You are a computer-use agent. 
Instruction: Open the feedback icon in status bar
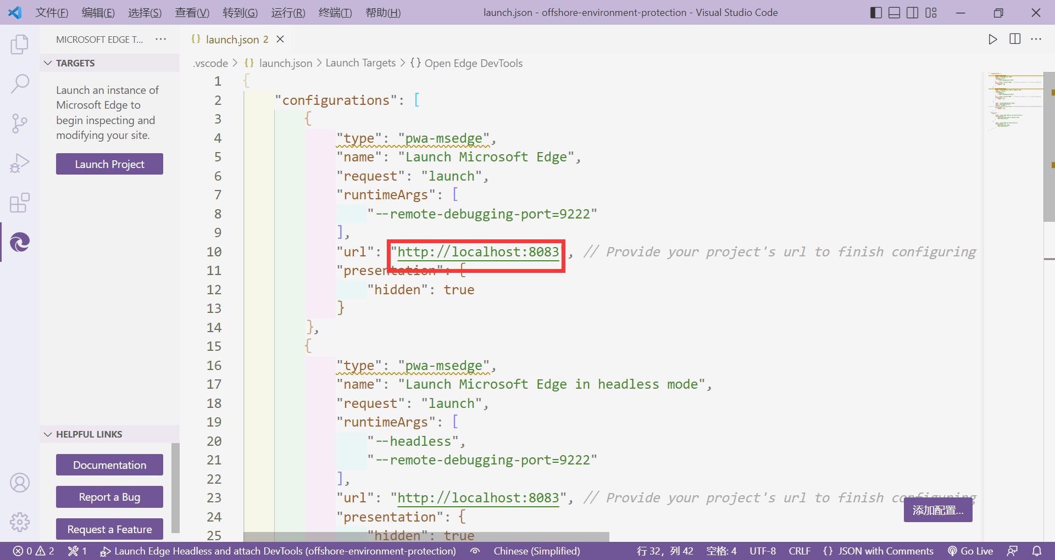pyautogui.click(x=1012, y=551)
